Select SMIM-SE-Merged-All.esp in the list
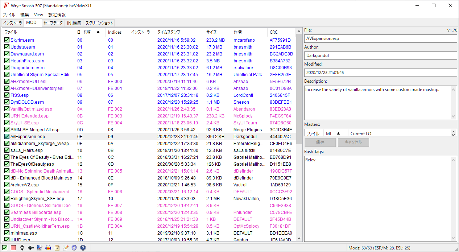This screenshot has height=252, width=459. [149, 130]
